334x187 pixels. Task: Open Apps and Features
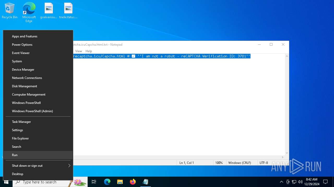pos(38,36)
